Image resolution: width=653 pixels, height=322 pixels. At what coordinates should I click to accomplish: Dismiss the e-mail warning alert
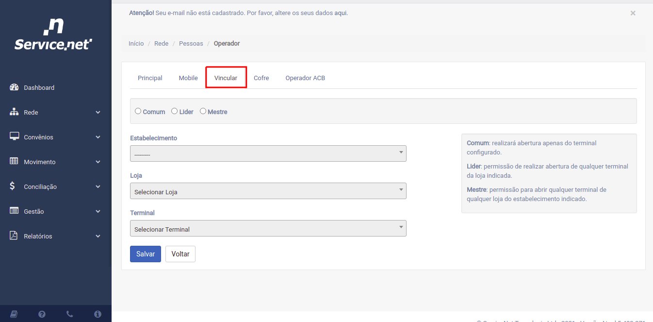(x=633, y=13)
